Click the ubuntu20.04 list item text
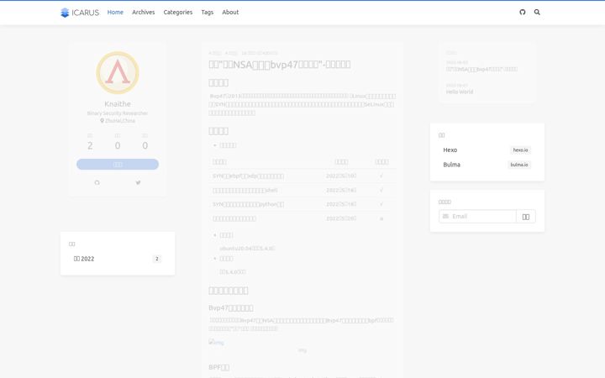Image resolution: width=605 pixels, height=378 pixels. (247, 249)
